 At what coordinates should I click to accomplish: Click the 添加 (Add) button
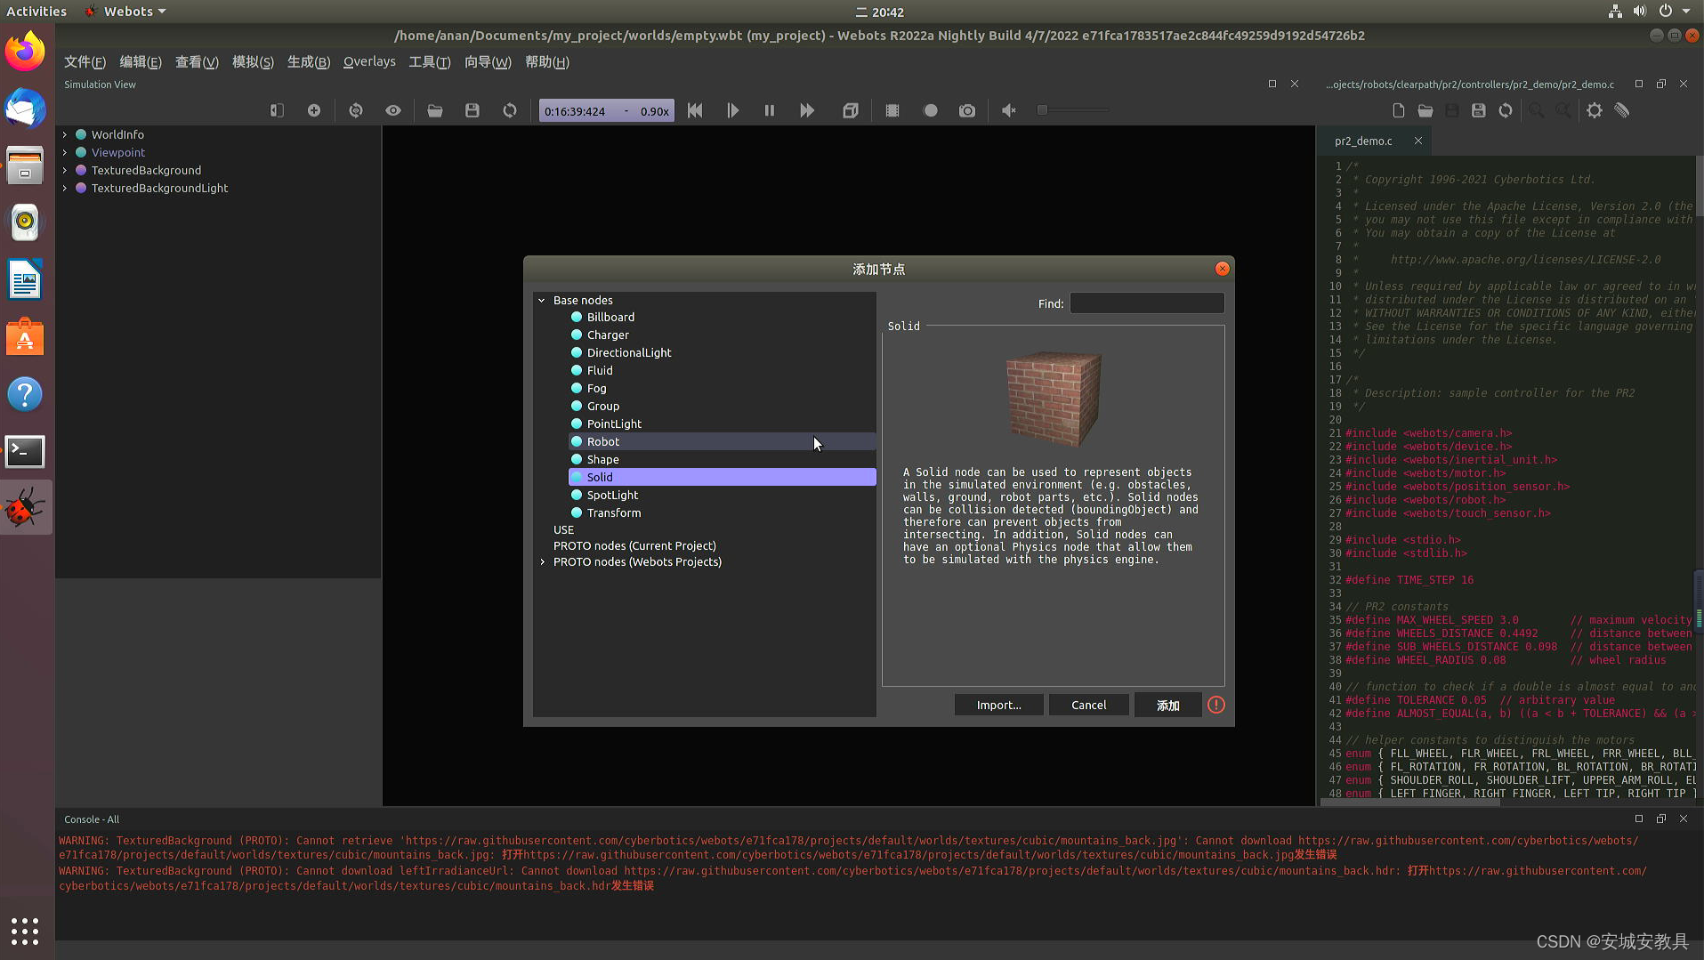[x=1167, y=705]
